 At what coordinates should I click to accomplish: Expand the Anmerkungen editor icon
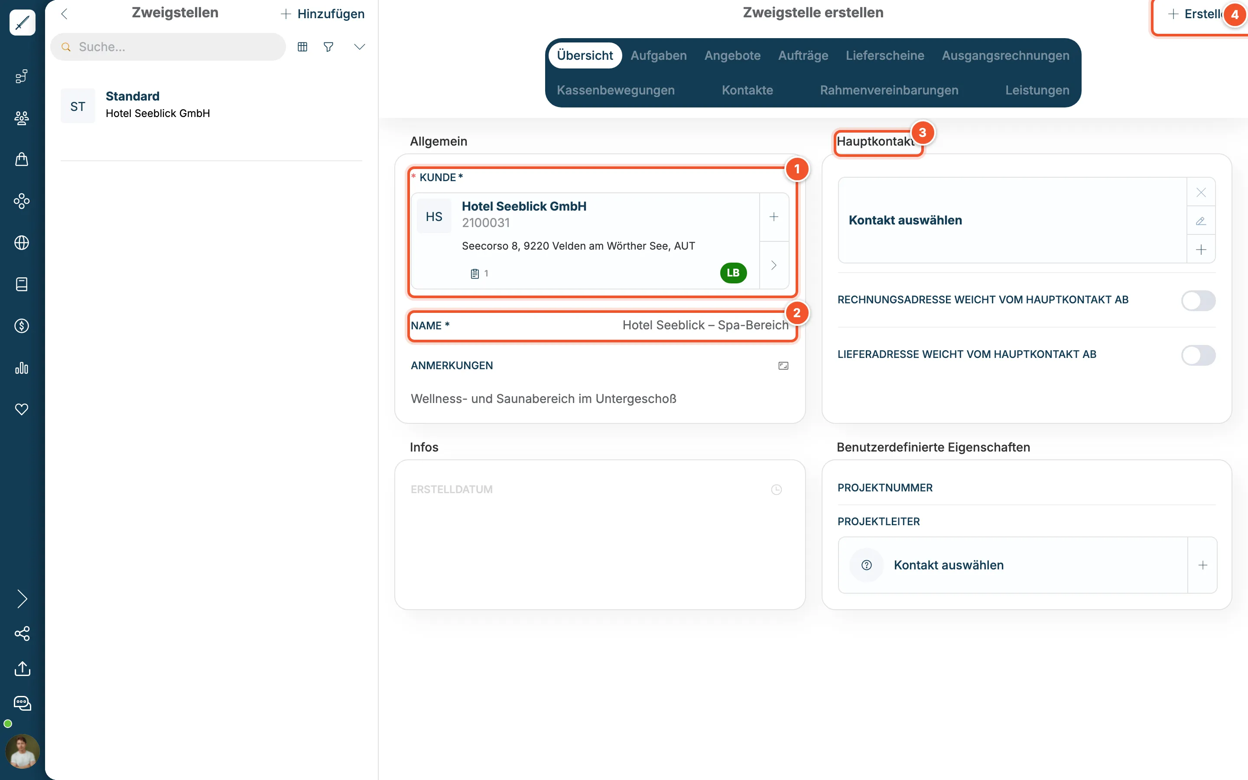click(783, 366)
